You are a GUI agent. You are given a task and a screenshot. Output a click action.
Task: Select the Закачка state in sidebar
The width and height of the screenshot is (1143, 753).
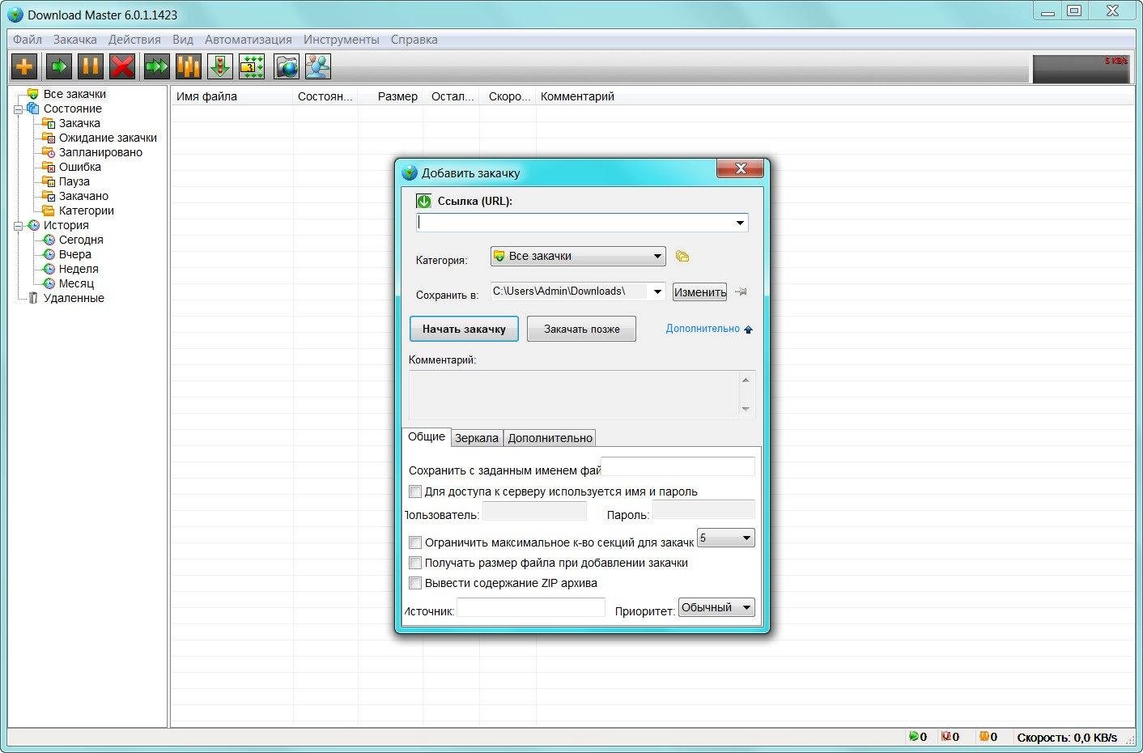(79, 123)
